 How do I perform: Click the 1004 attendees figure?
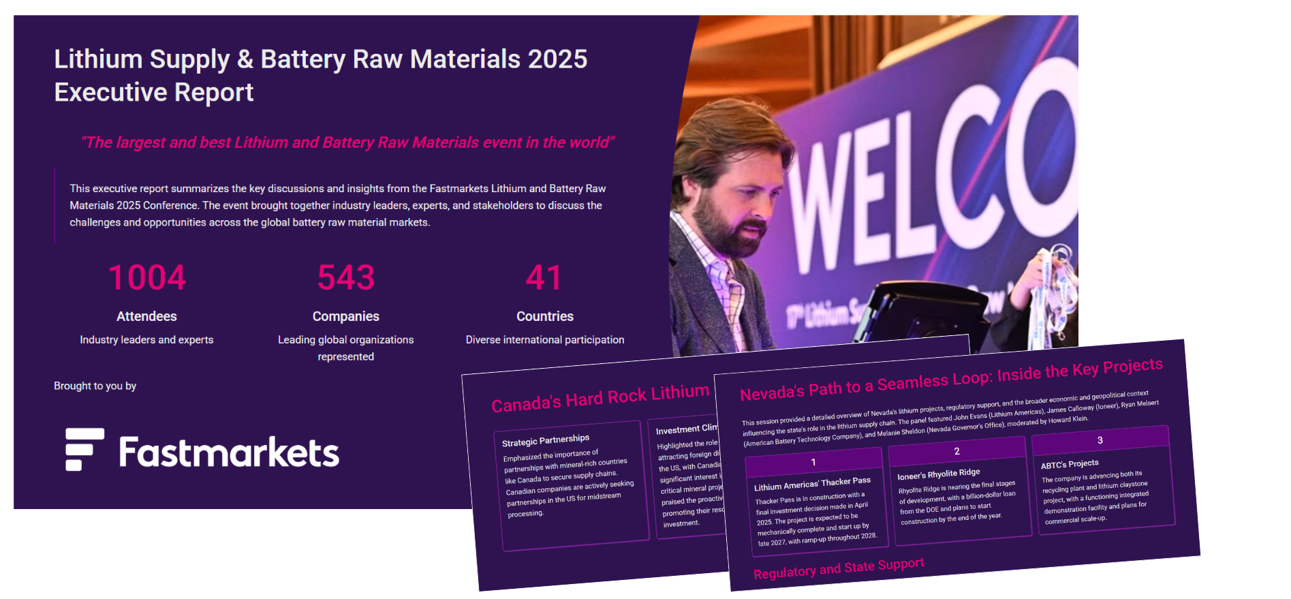[x=146, y=278]
